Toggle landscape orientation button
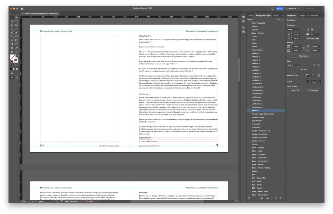Image resolution: width=333 pixels, height=214 pixels. pos(312,30)
